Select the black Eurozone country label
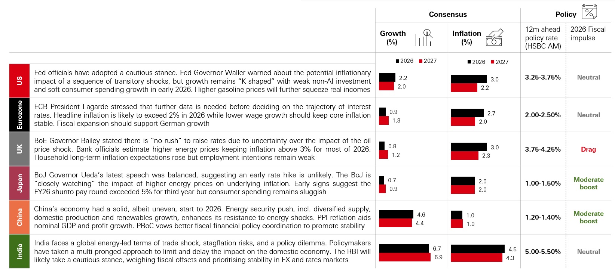This screenshot has height=273, width=615. [19, 115]
